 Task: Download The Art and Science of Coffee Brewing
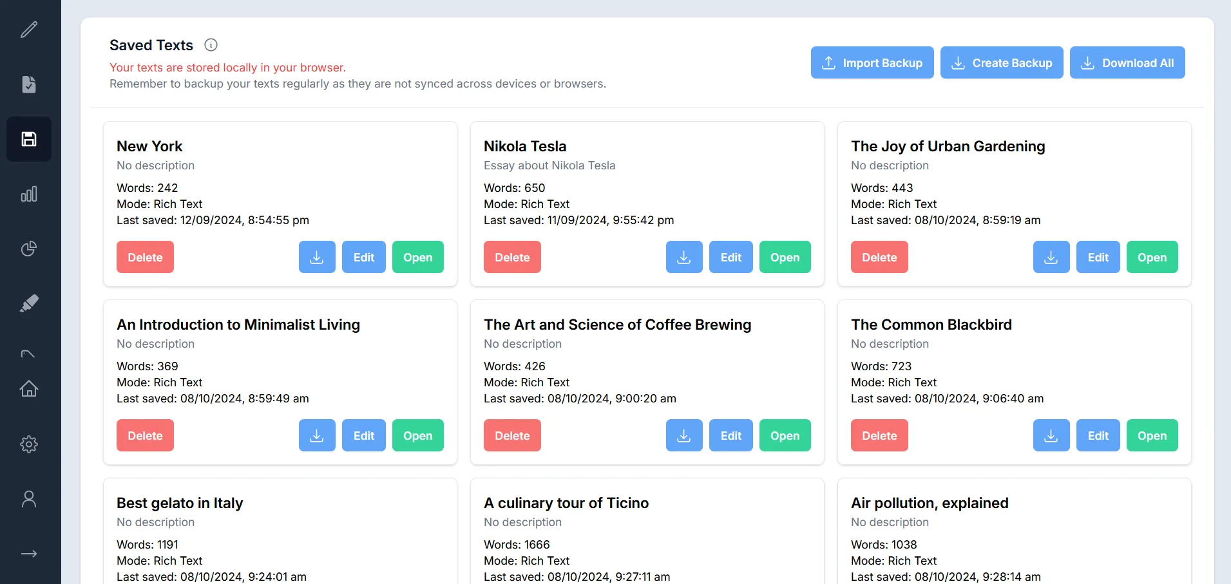point(683,435)
